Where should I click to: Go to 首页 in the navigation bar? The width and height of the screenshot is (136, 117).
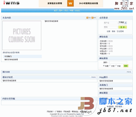click(x=56, y=10)
